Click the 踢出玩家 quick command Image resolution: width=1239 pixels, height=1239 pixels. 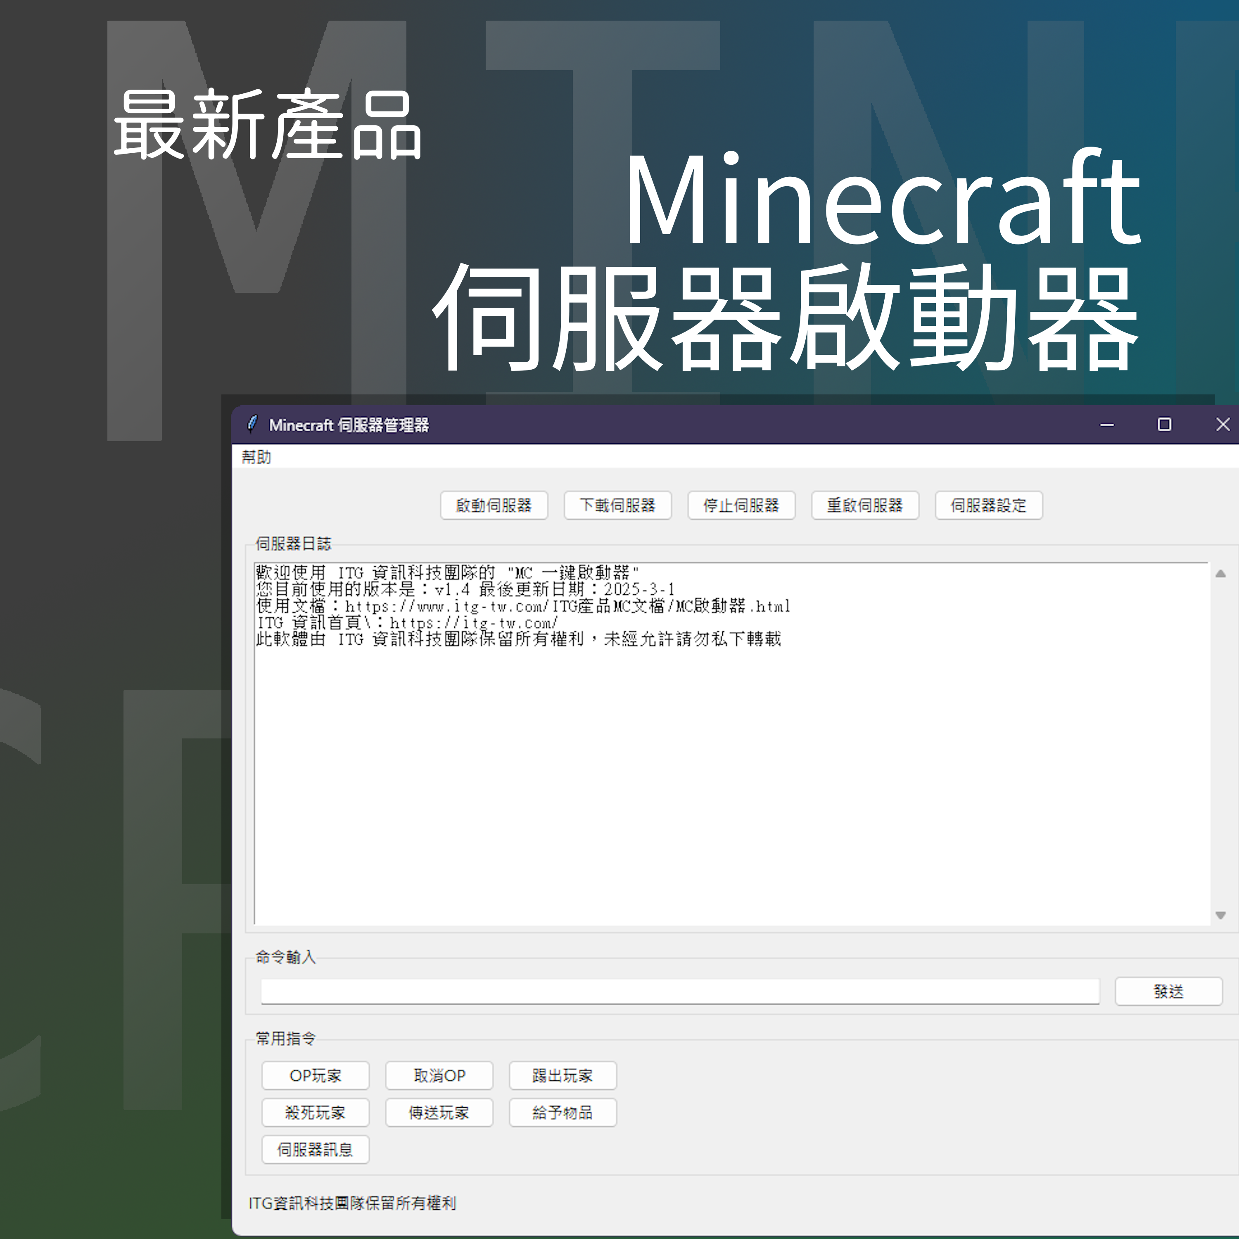point(563,1075)
